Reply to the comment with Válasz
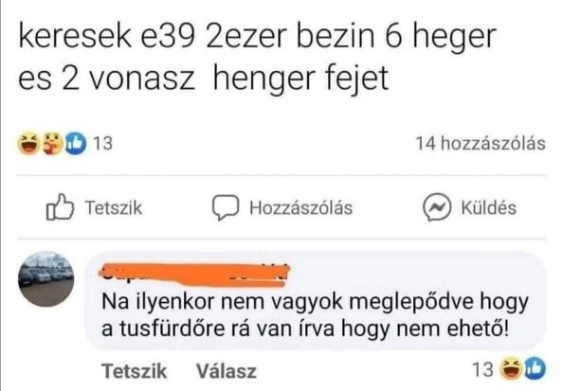 pos(227,370)
